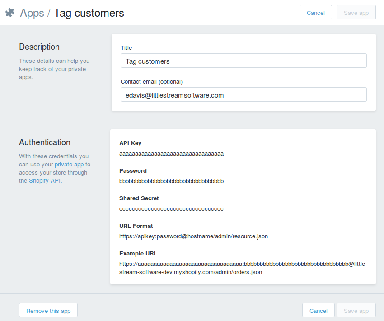
Task: Click the Title field label
Action: pyautogui.click(x=126, y=48)
